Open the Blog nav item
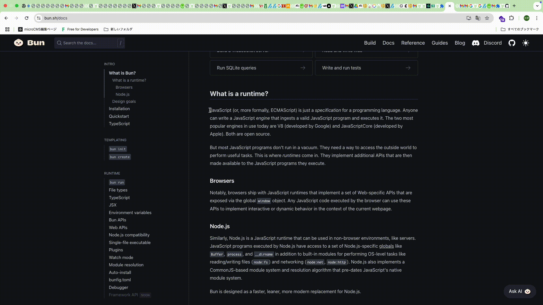543x305 pixels. [460, 43]
